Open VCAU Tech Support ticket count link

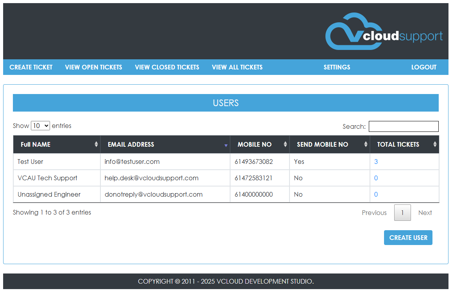point(376,178)
